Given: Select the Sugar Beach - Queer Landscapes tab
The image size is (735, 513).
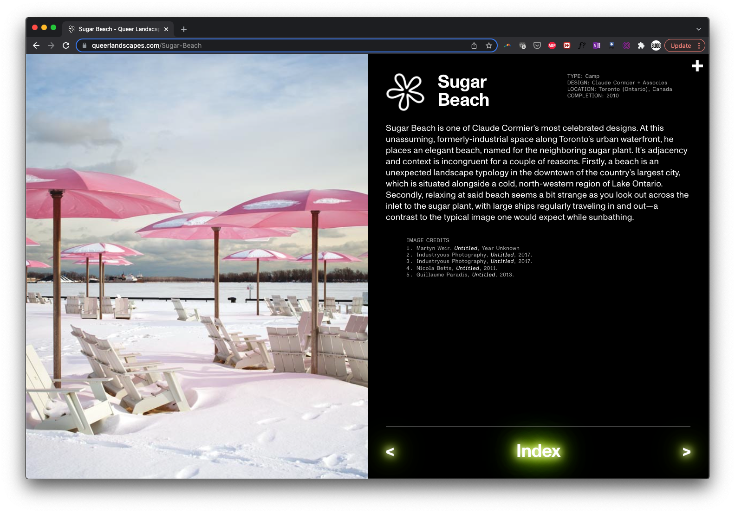Looking at the screenshot, I should click(118, 29).
